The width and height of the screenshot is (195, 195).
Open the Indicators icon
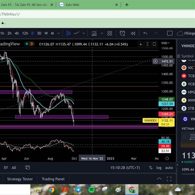(94, 33)
